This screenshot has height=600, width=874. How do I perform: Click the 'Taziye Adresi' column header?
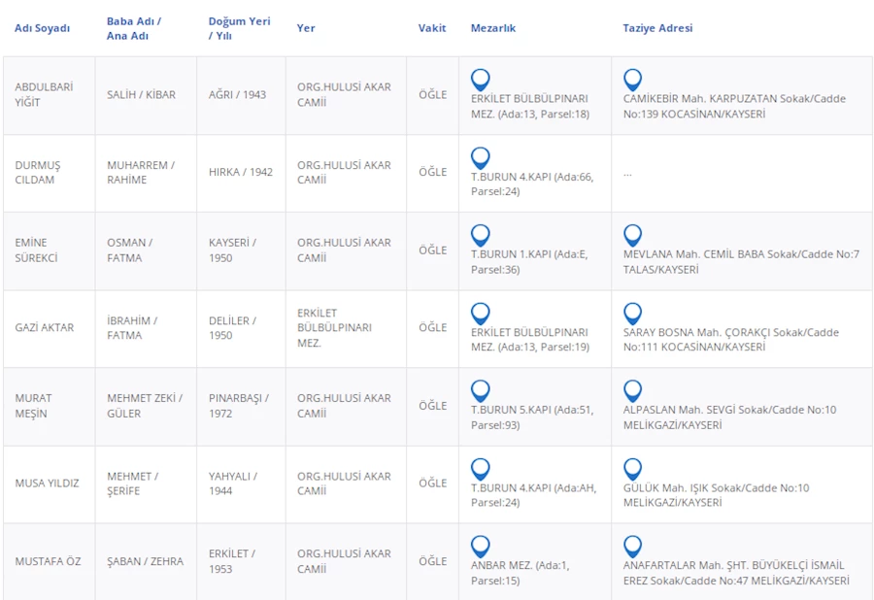click(x=657, y=28)
